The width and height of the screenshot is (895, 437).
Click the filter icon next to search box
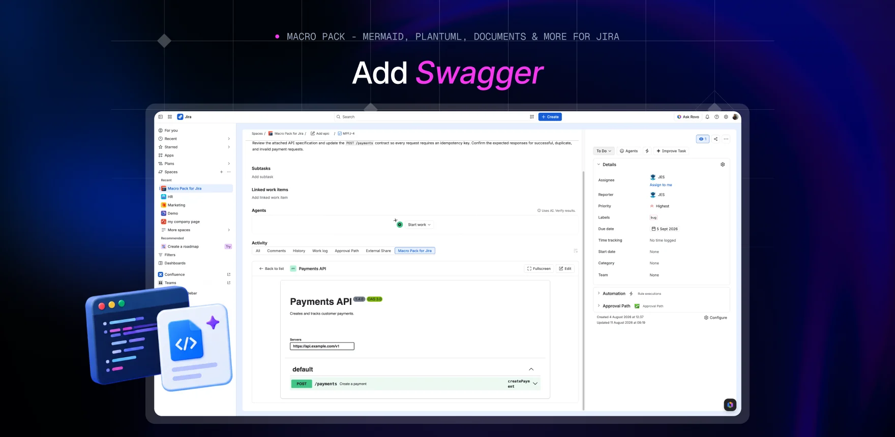[532, 117]
